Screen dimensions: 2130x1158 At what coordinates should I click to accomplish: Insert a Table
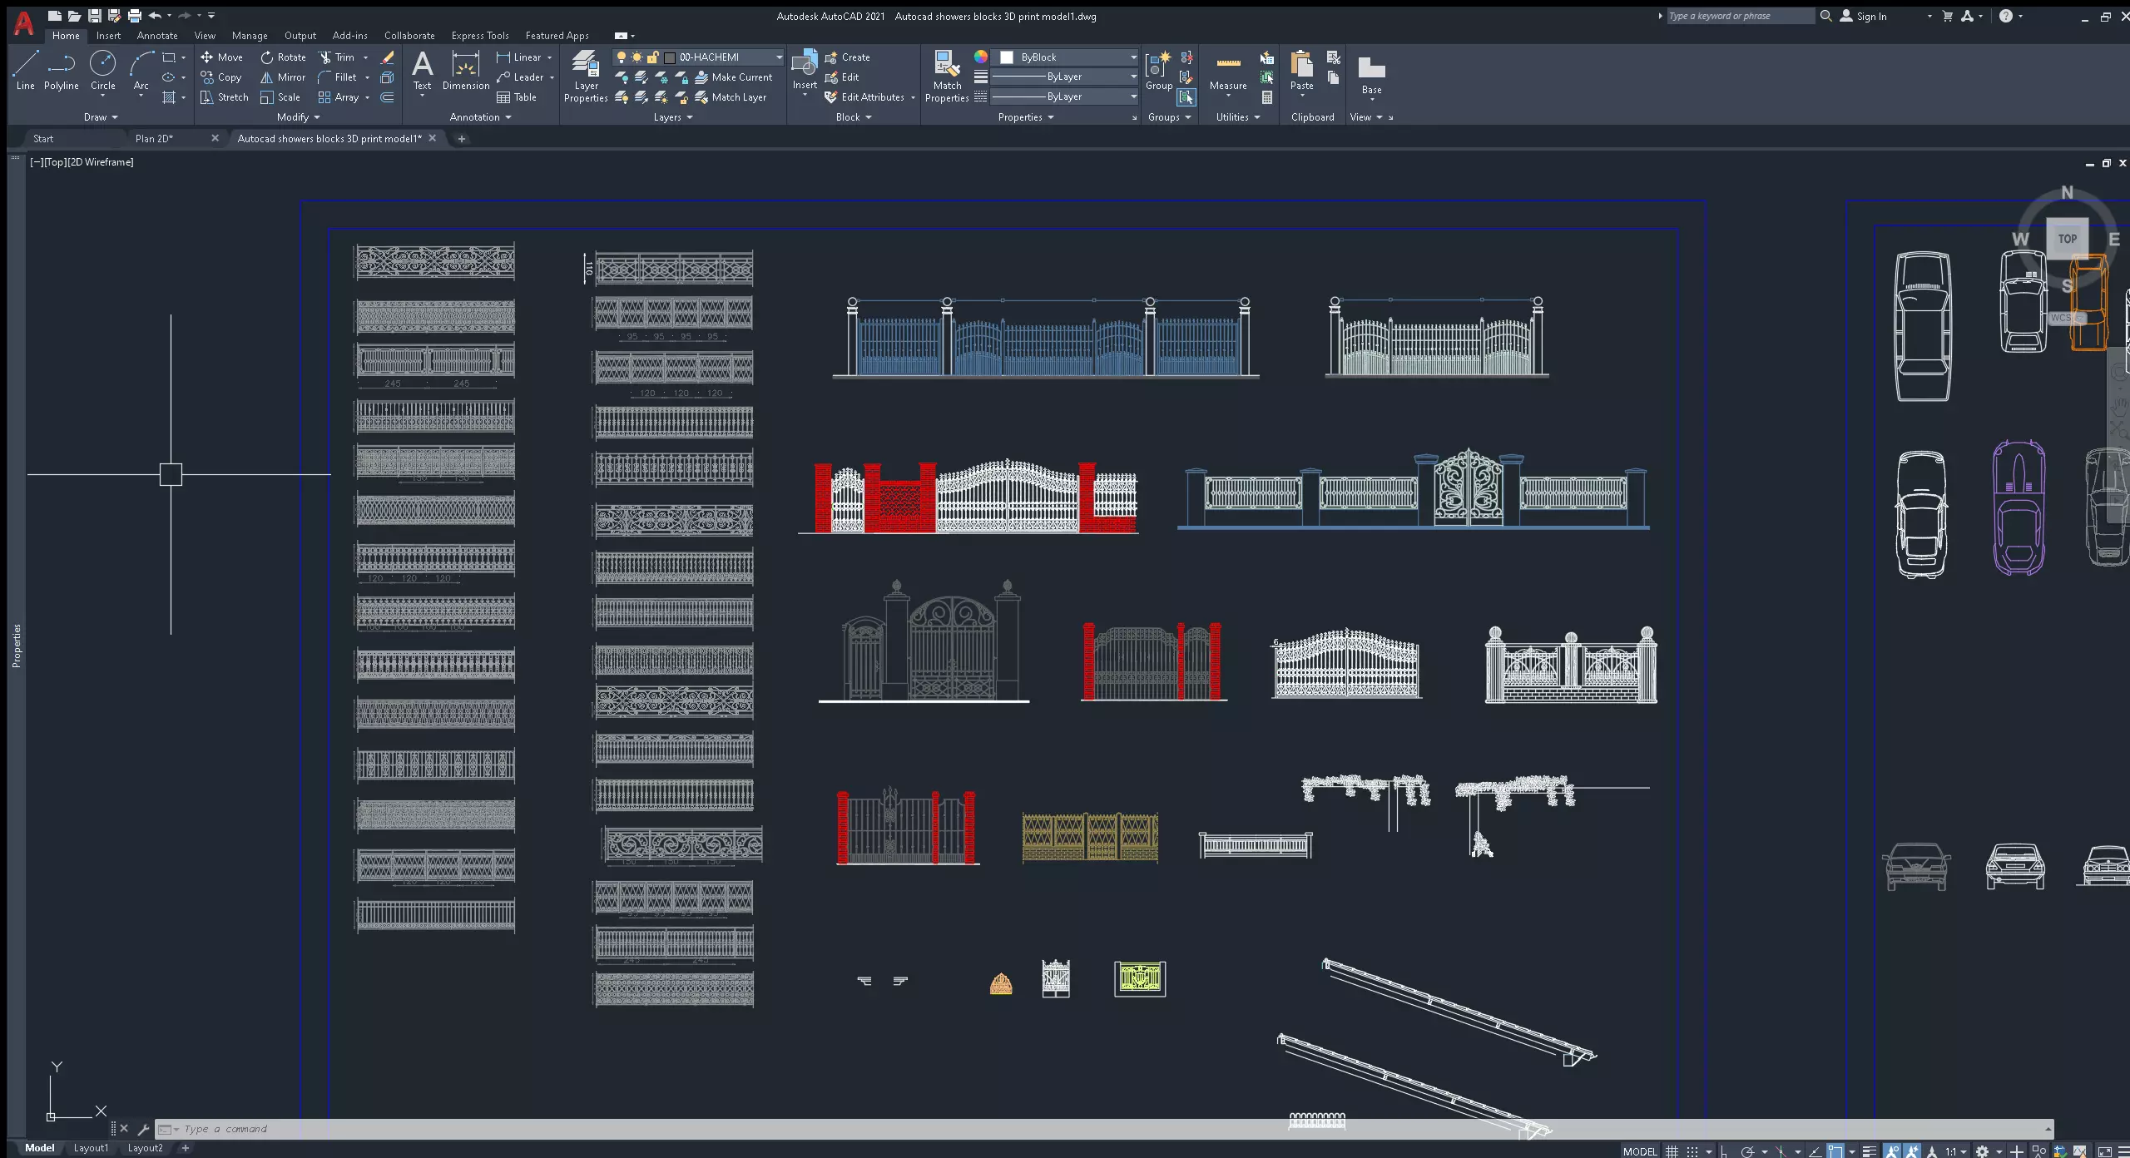click(517, 97)
